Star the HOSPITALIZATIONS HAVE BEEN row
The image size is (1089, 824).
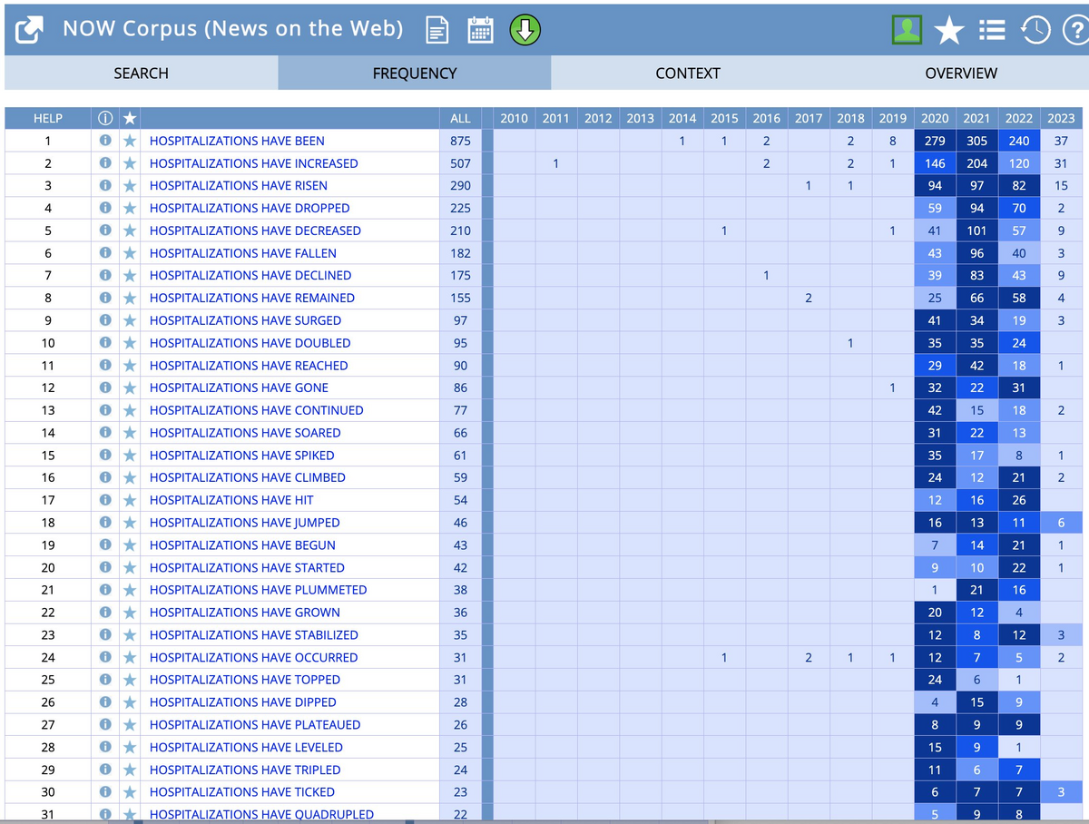[130, 141]
